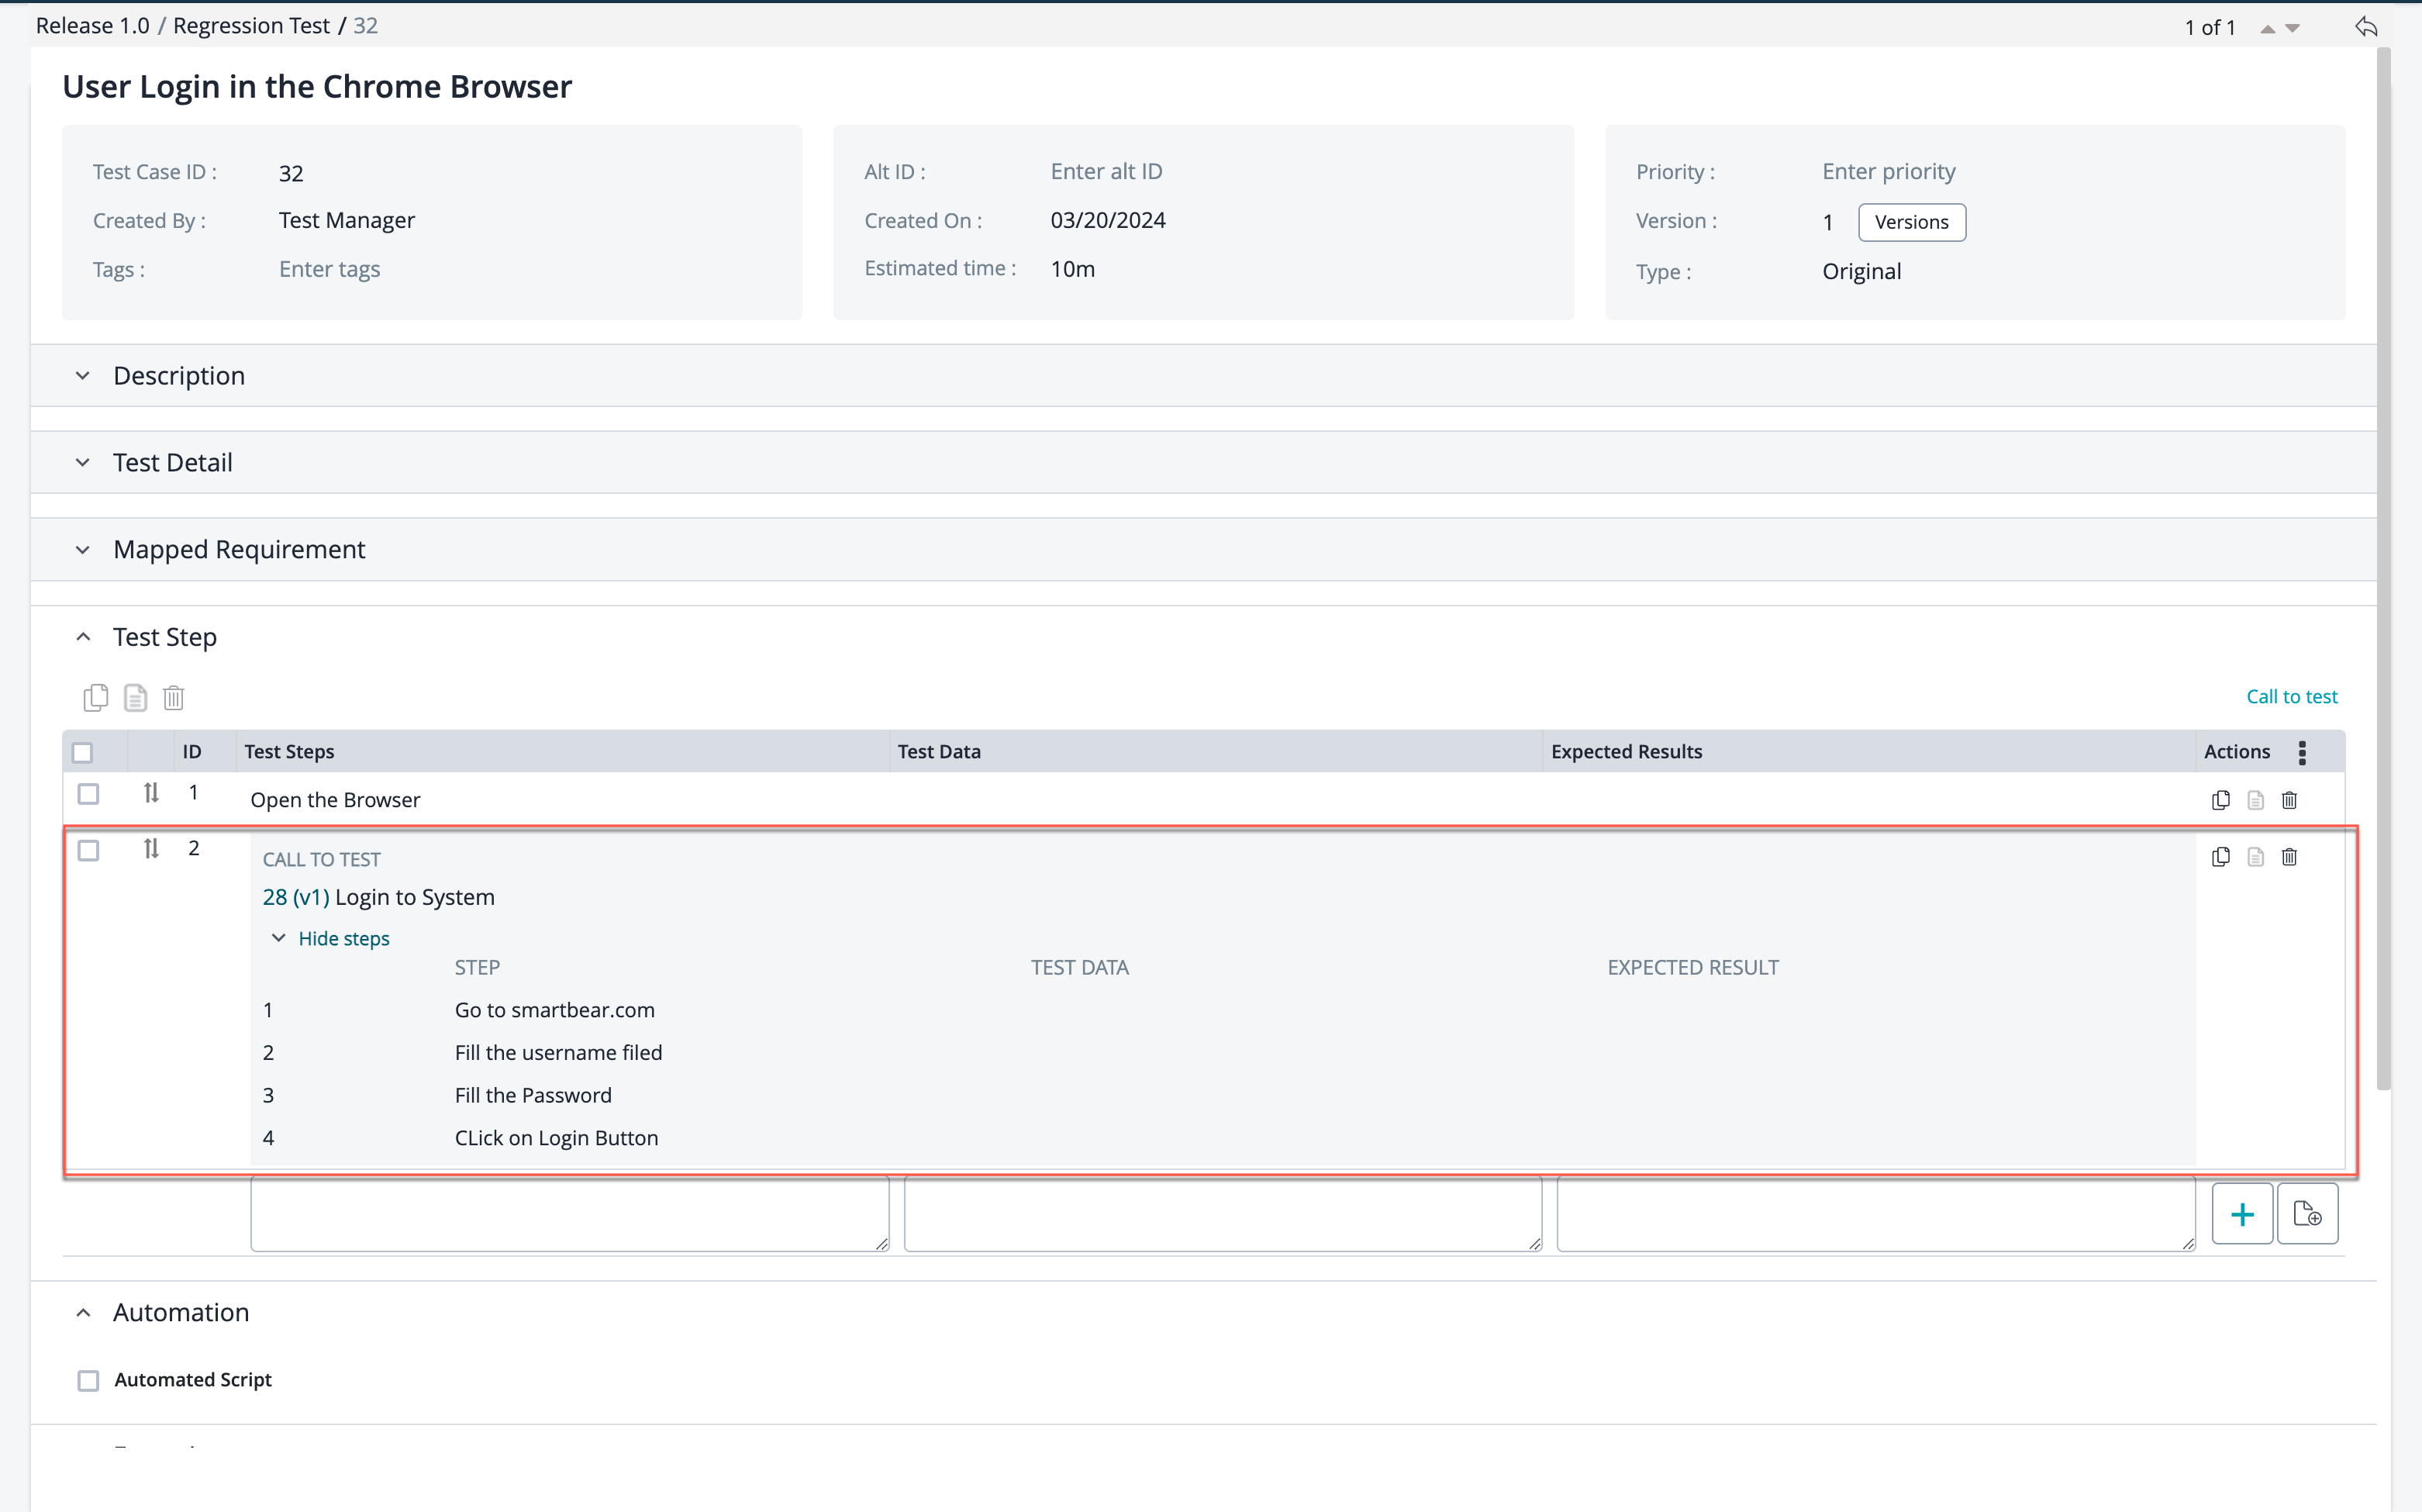
Task: Click paste icon in Open the Browser row
Action: click(x=2255, y=800)
